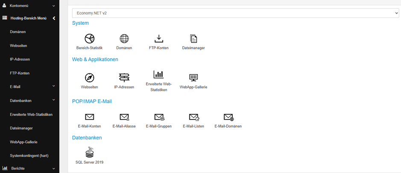Open Erweiterte Web-Statistiken chart icon
The image size is (401, 173).
(158, 75)
